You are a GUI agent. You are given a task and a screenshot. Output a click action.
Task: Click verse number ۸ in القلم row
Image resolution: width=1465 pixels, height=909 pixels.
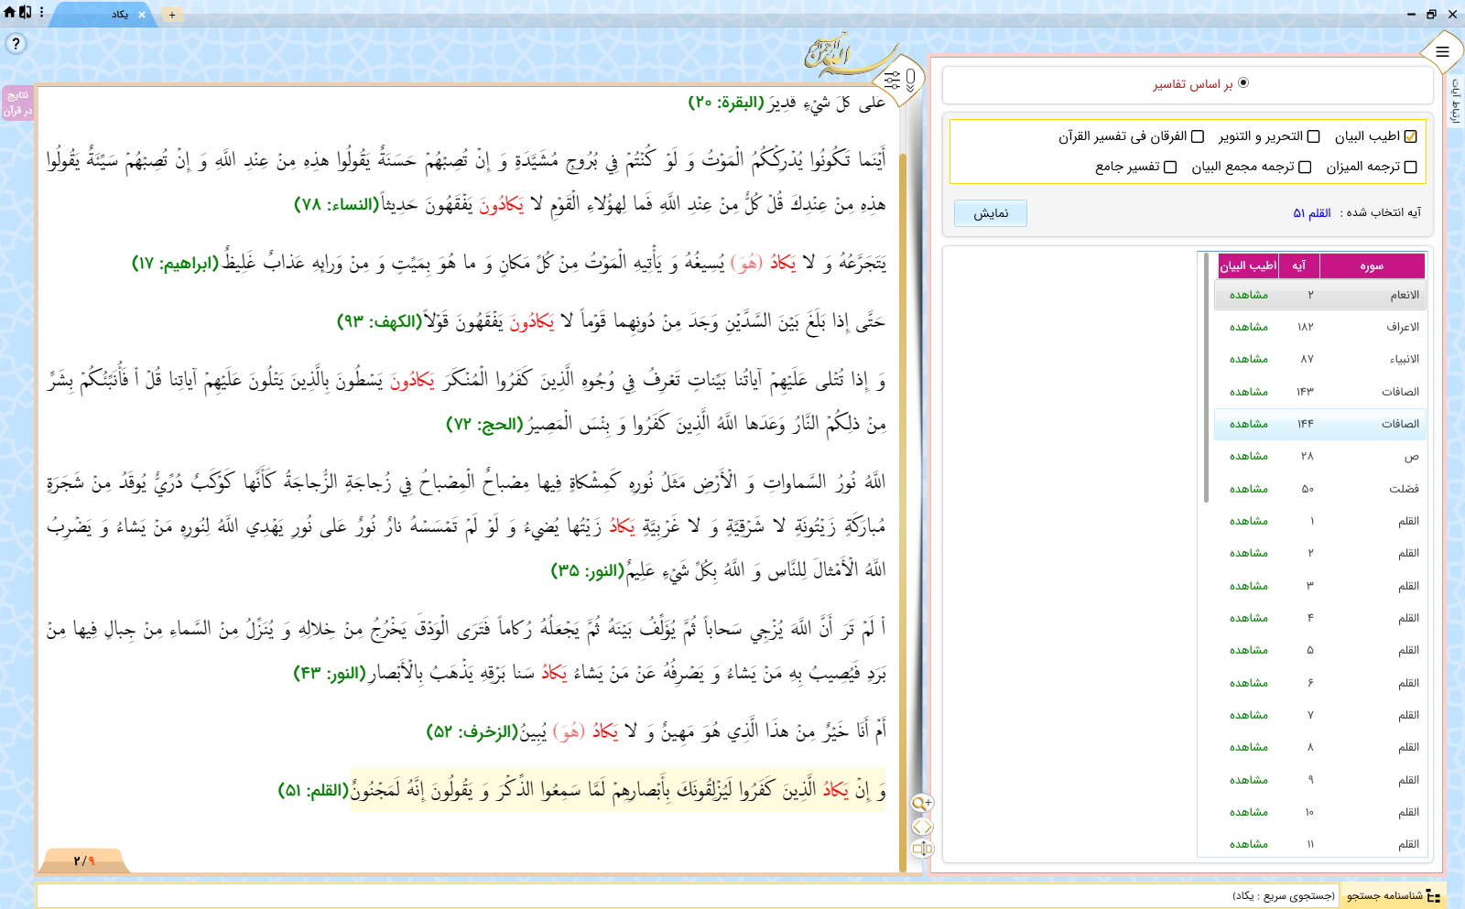[x=1310, y=747]
